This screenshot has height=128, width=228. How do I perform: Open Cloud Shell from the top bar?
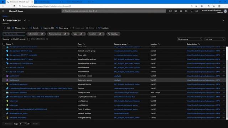click(x=170, y=11)
